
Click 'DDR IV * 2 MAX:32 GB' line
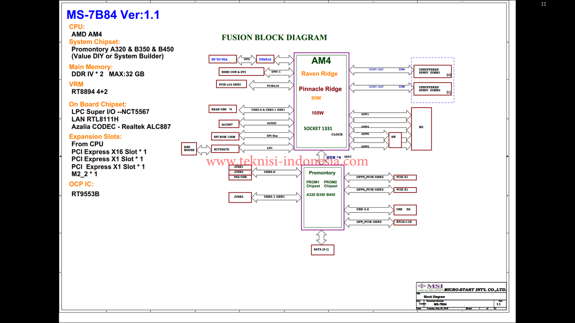(x=108, y=74)
